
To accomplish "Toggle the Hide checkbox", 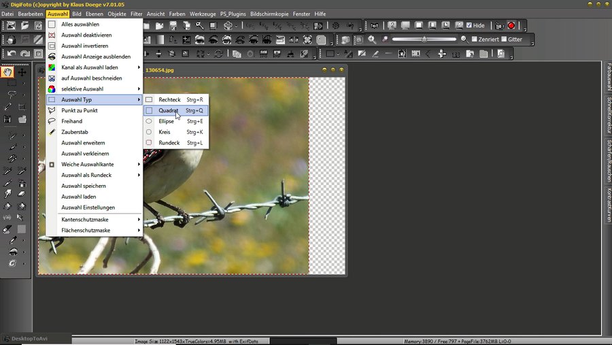I will [469, 26].
